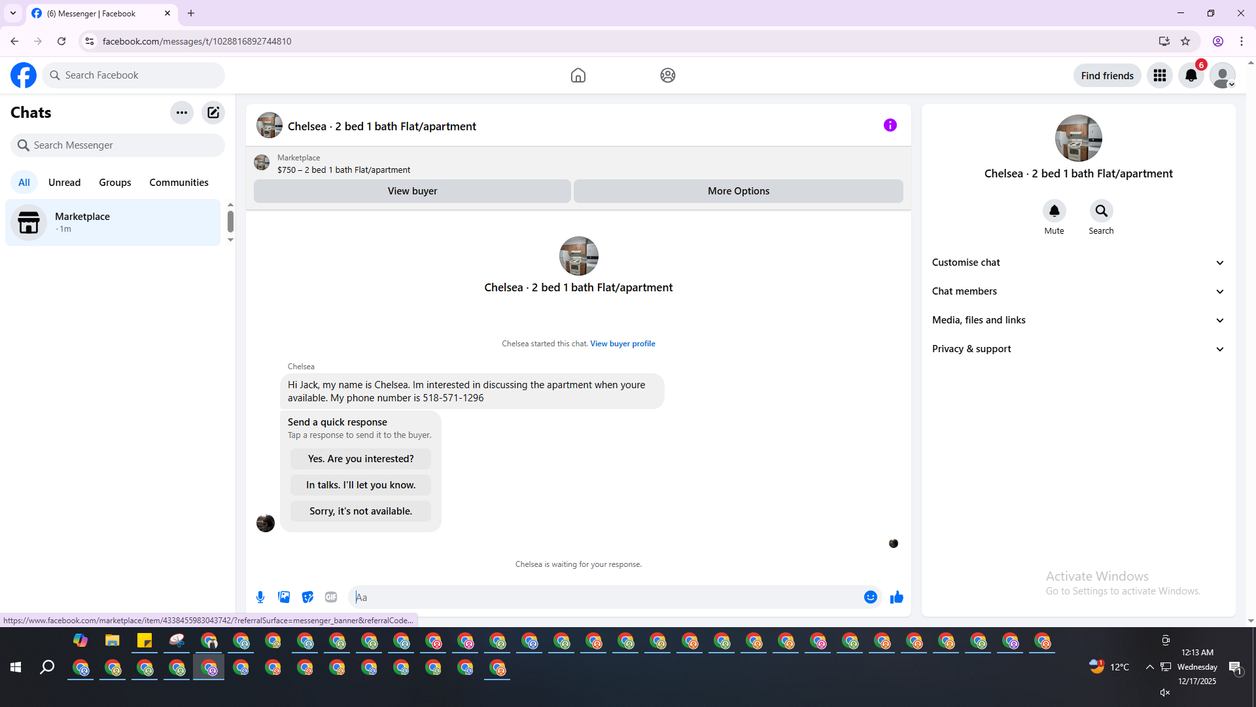Image resolution: width=1256 pixels, height=707 pixels.
Task: Open the Facebook logo home link
Action: pos(24,75)
